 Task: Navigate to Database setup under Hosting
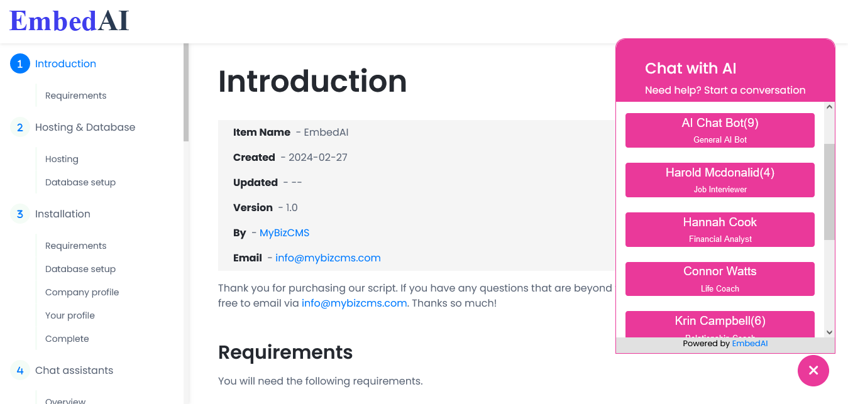[x=80, y=182]
